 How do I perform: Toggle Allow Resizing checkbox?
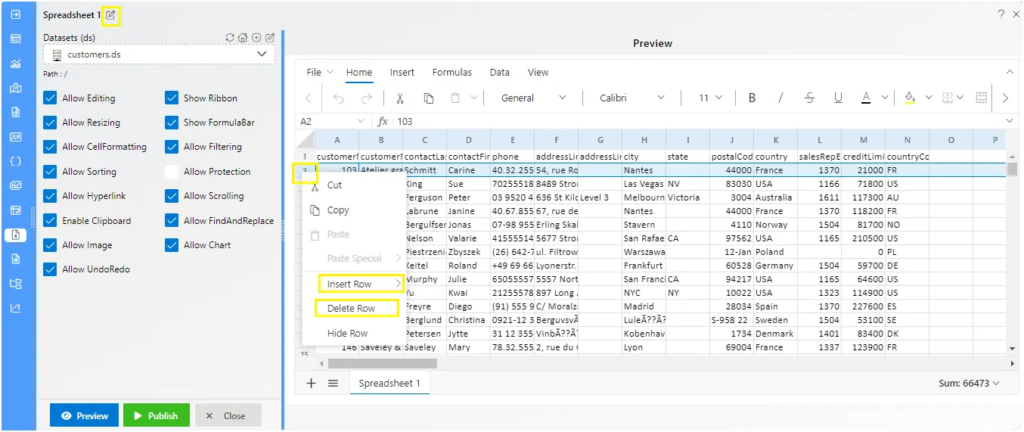coord(50,122)
